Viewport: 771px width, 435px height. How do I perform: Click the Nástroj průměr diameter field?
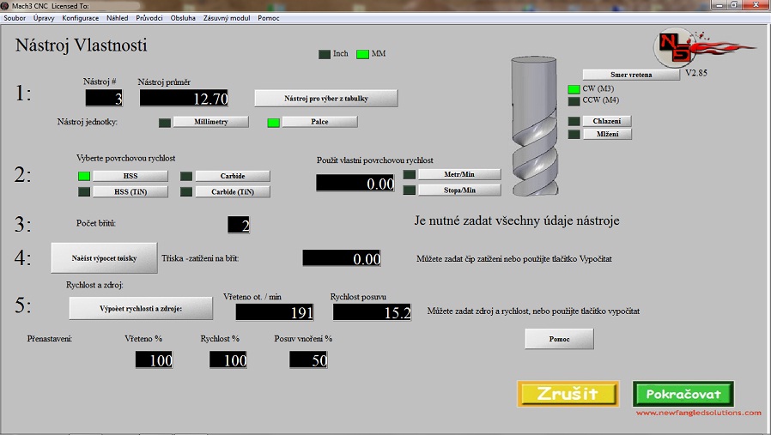(185, 99)
